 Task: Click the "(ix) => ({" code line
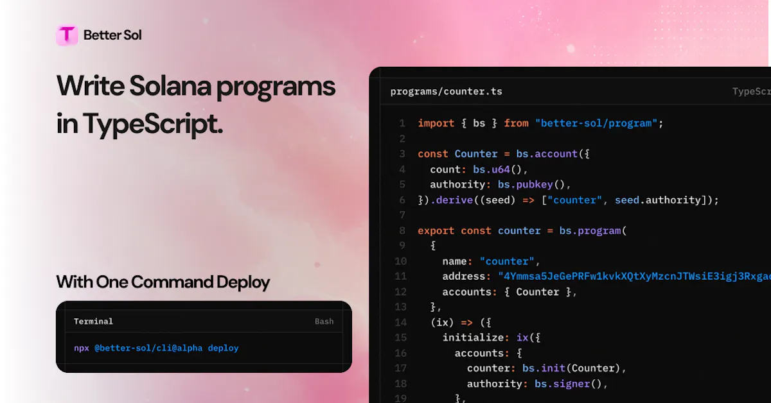(x=460, y=323)
